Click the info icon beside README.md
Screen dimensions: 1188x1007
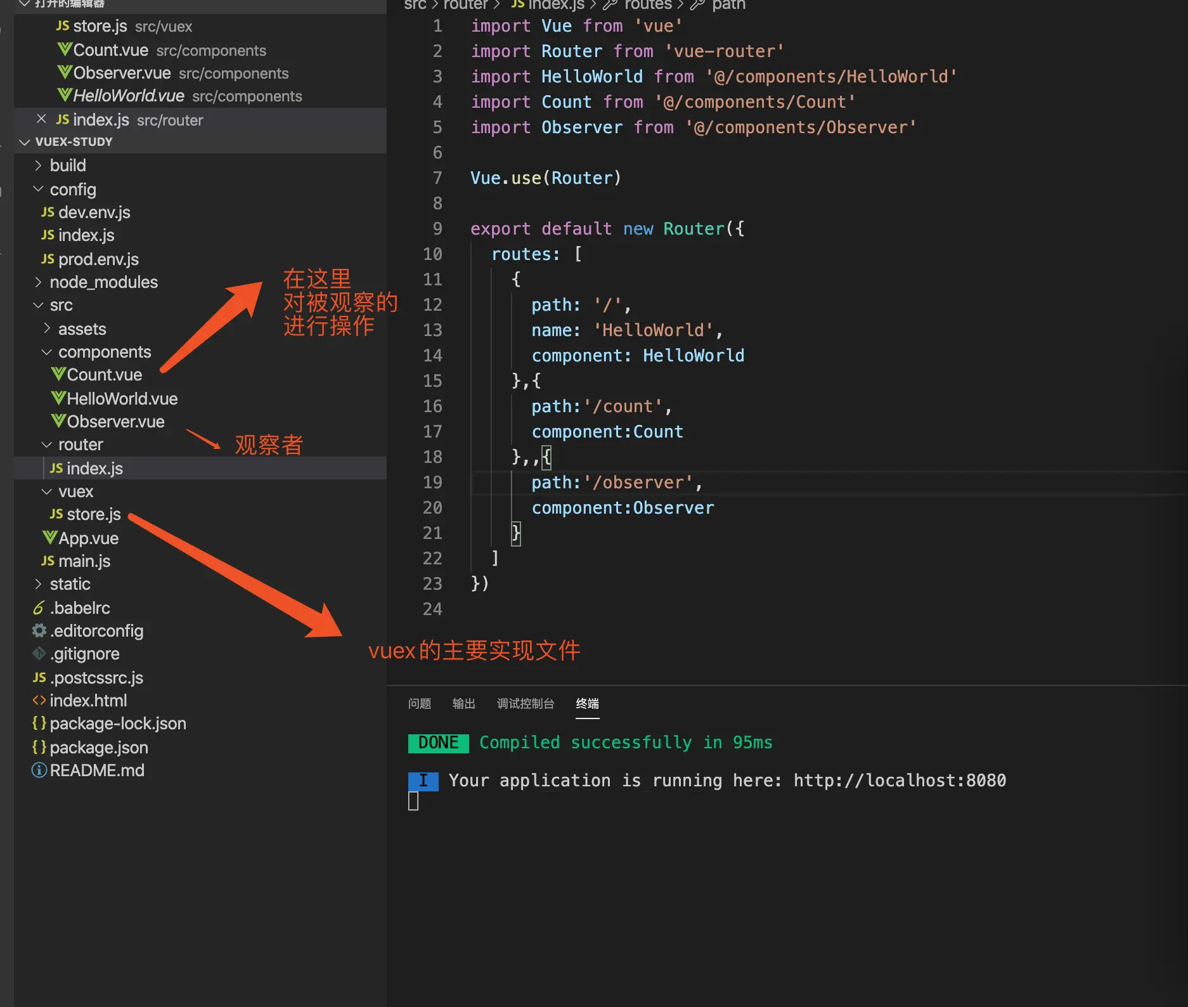point(39,770)
